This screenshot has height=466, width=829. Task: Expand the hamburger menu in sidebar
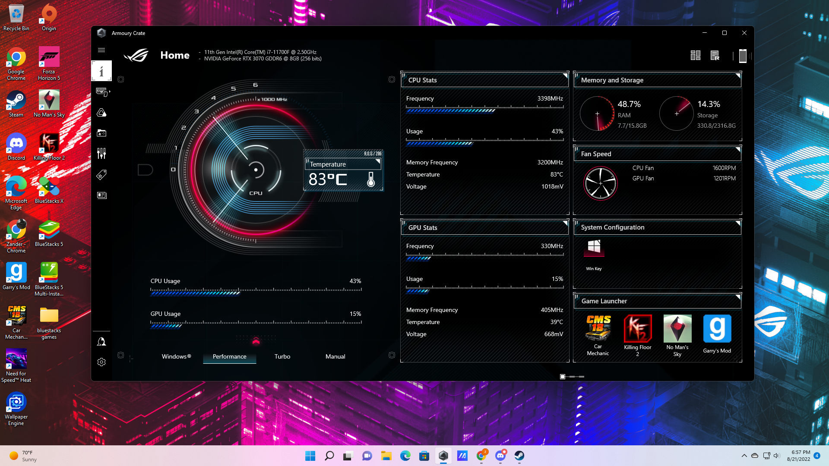101,50
